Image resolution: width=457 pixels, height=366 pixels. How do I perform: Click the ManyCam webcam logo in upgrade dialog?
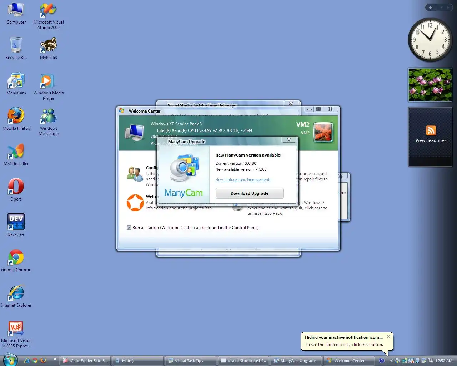[184, 168]
